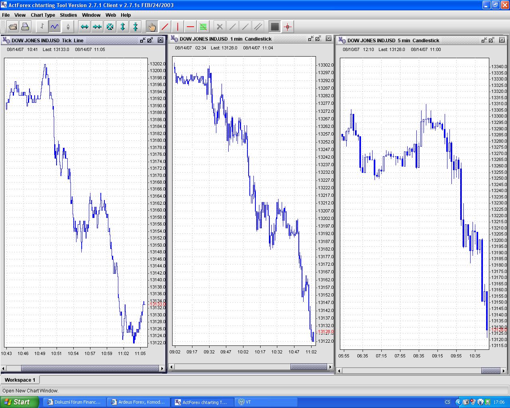
Task: Select the candlestick chart type icon
Action: point(68,27)
